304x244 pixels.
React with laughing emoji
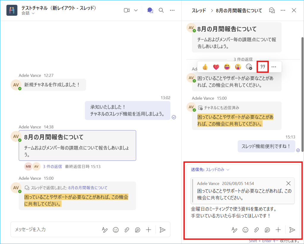pyautogui.click(x=227, y=67)
